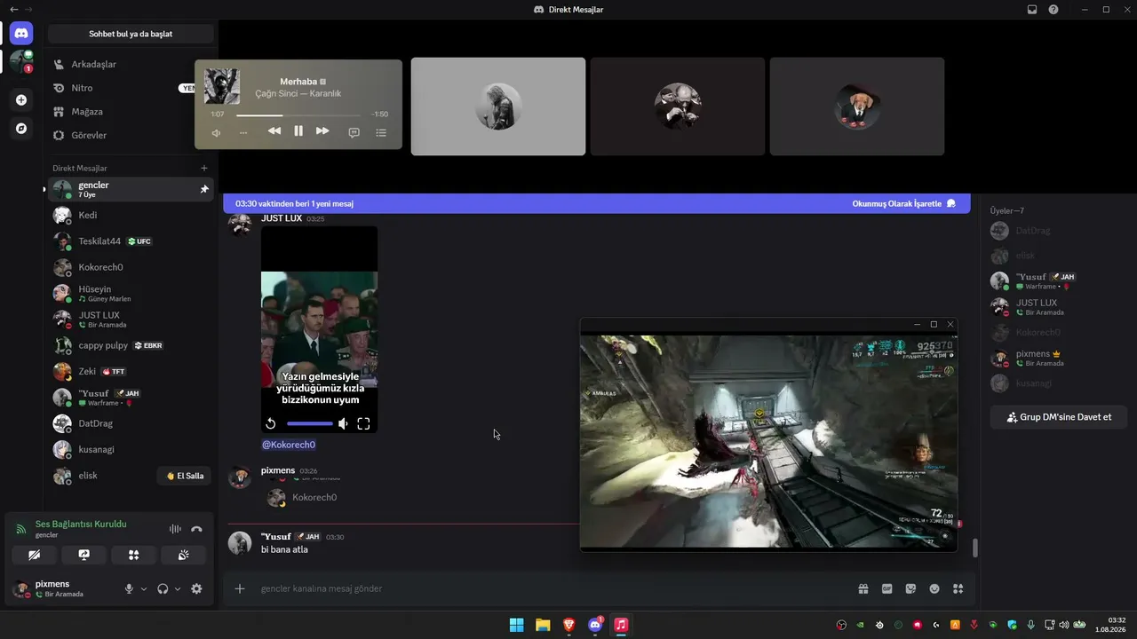This screenshot has width=1137, height=639.
Task: Seek the music player progress bar
Action: coord(298,114)
